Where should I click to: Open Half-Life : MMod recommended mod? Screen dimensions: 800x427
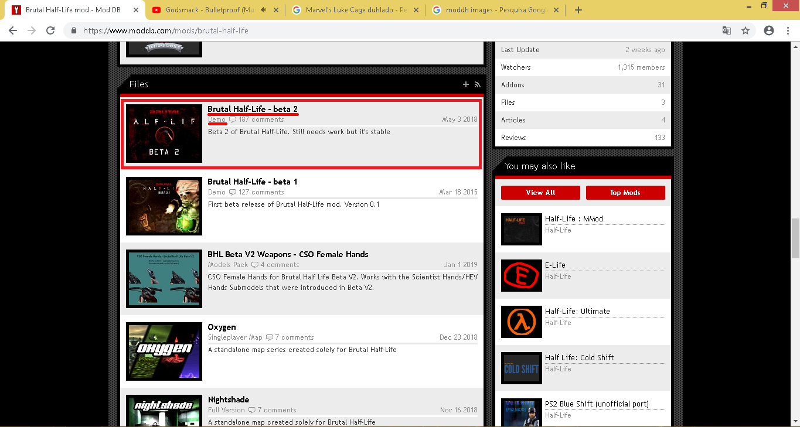[574, 219]
